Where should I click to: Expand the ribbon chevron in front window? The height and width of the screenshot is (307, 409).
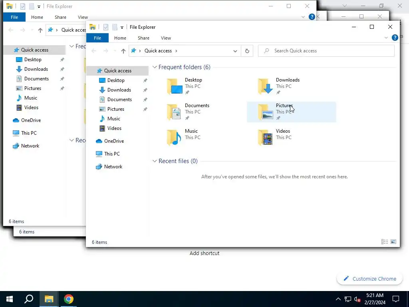(x=386, y=38)
